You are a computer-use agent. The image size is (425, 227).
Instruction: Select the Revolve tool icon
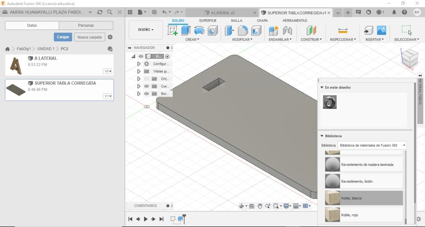click(199, 31)
